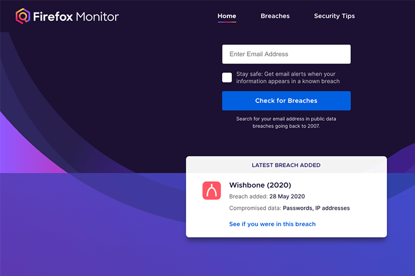Viewport: 415px width, 276px height.
Task: Click 'Passwords, IP addresses' compromised data text
Action: coord(316,208)
